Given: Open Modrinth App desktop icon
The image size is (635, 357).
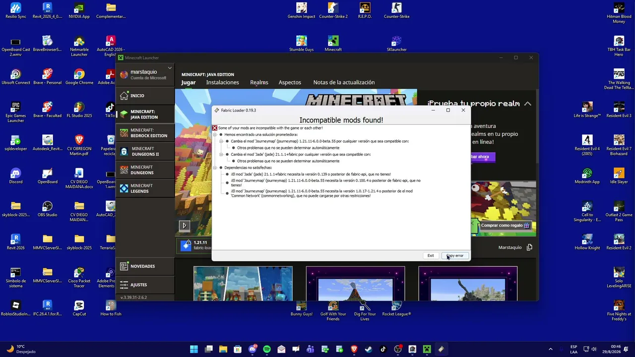Looking at the screenshot, I should coord(587,176).
